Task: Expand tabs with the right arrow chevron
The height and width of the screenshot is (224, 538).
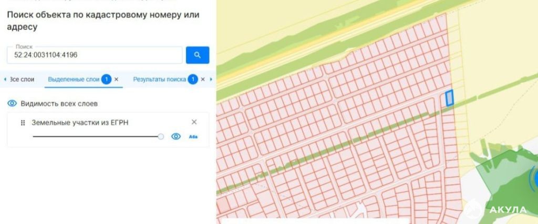Action: tap(211, 79)
